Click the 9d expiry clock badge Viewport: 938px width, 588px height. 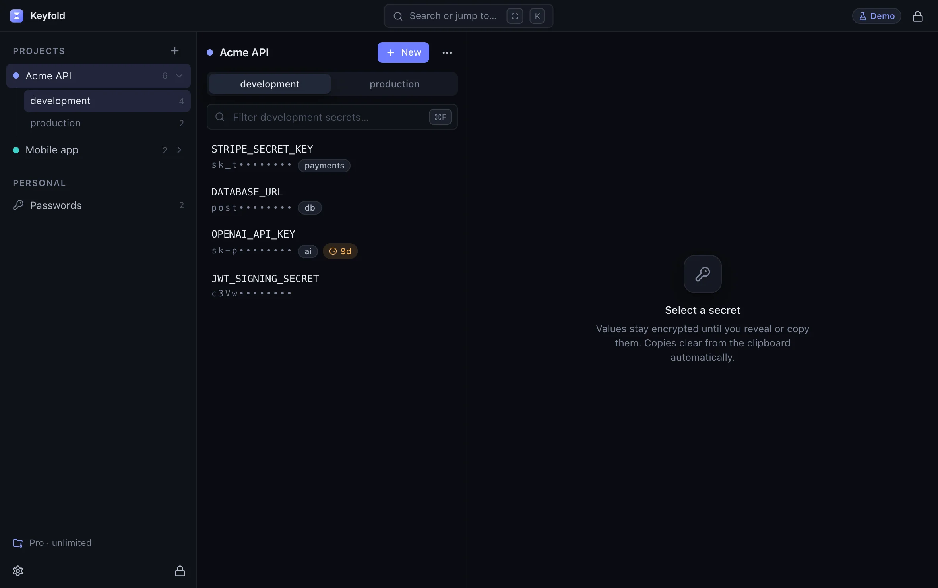(x=340, y=251)
